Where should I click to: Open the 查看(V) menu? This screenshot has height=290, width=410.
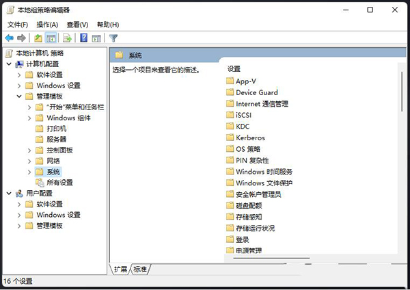(77, 25)
